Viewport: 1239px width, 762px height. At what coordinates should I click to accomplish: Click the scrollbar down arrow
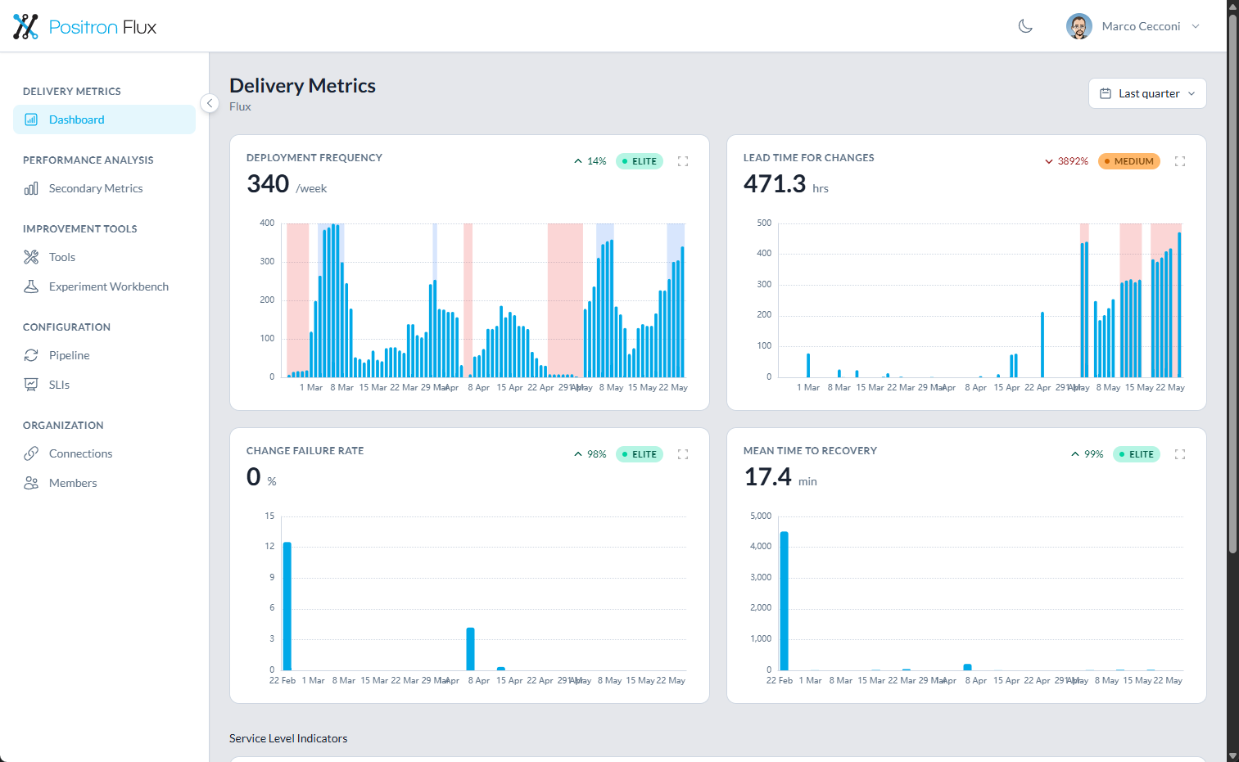coord(1232,755)
